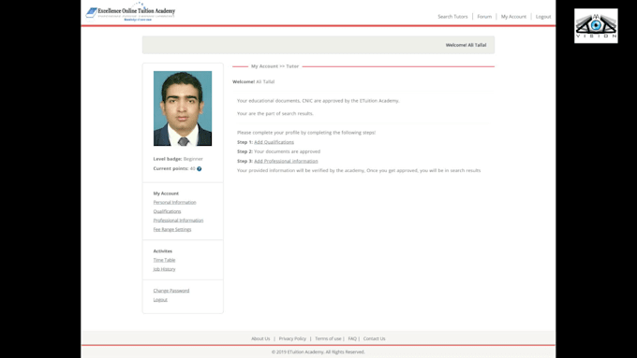Click the tutor profile photo
The height and width of the screenshot is (358, 637).
click(x=183, y=108)
